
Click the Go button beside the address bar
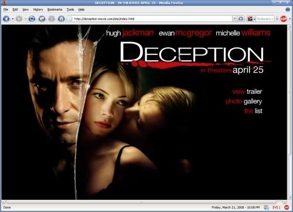(241, 19)
